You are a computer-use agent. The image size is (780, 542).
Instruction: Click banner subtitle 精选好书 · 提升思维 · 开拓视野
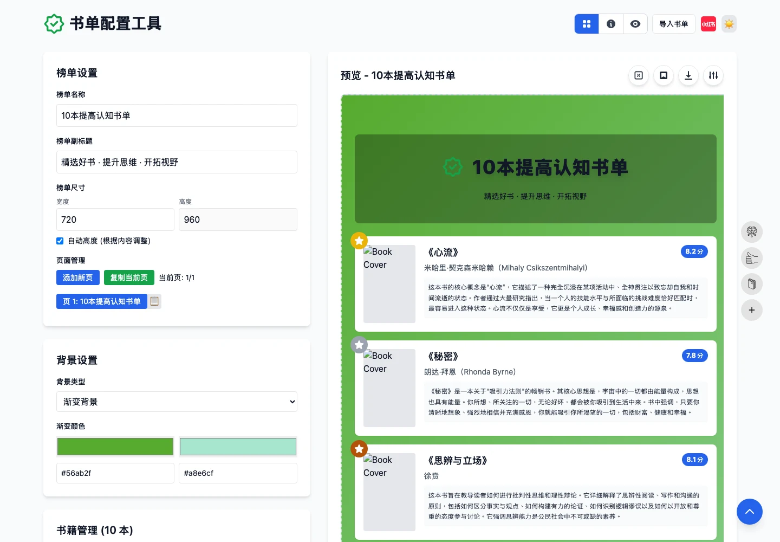click(536, 196)
